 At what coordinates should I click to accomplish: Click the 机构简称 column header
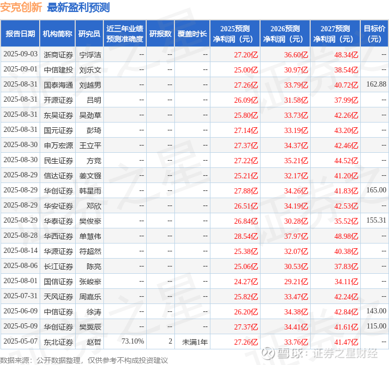click(x=57, y=34)
